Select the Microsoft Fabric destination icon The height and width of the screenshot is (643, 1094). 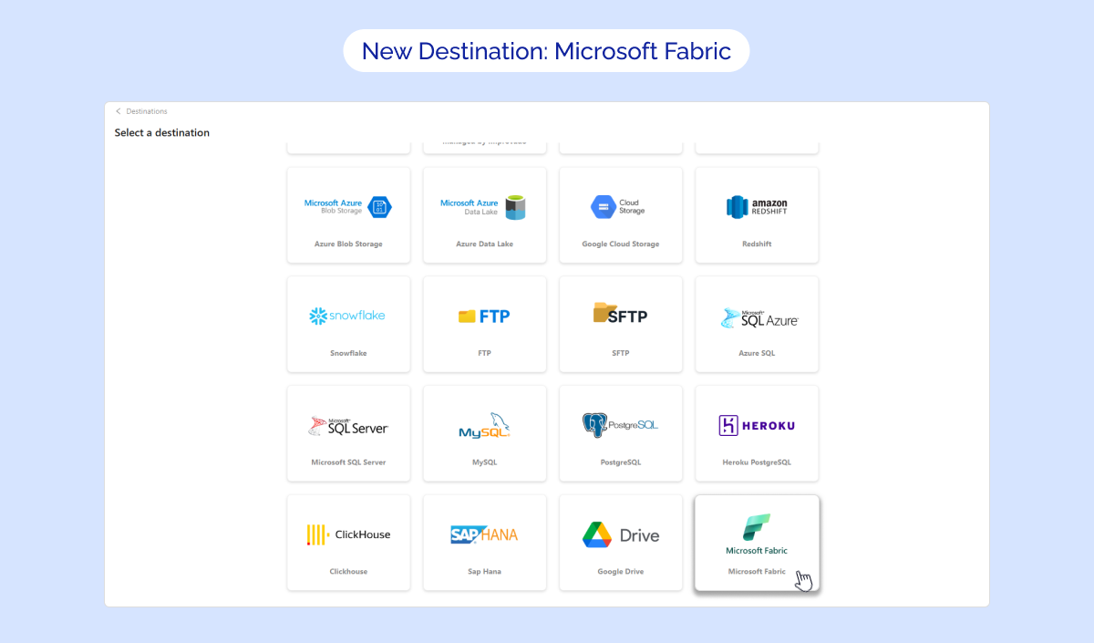757,528
